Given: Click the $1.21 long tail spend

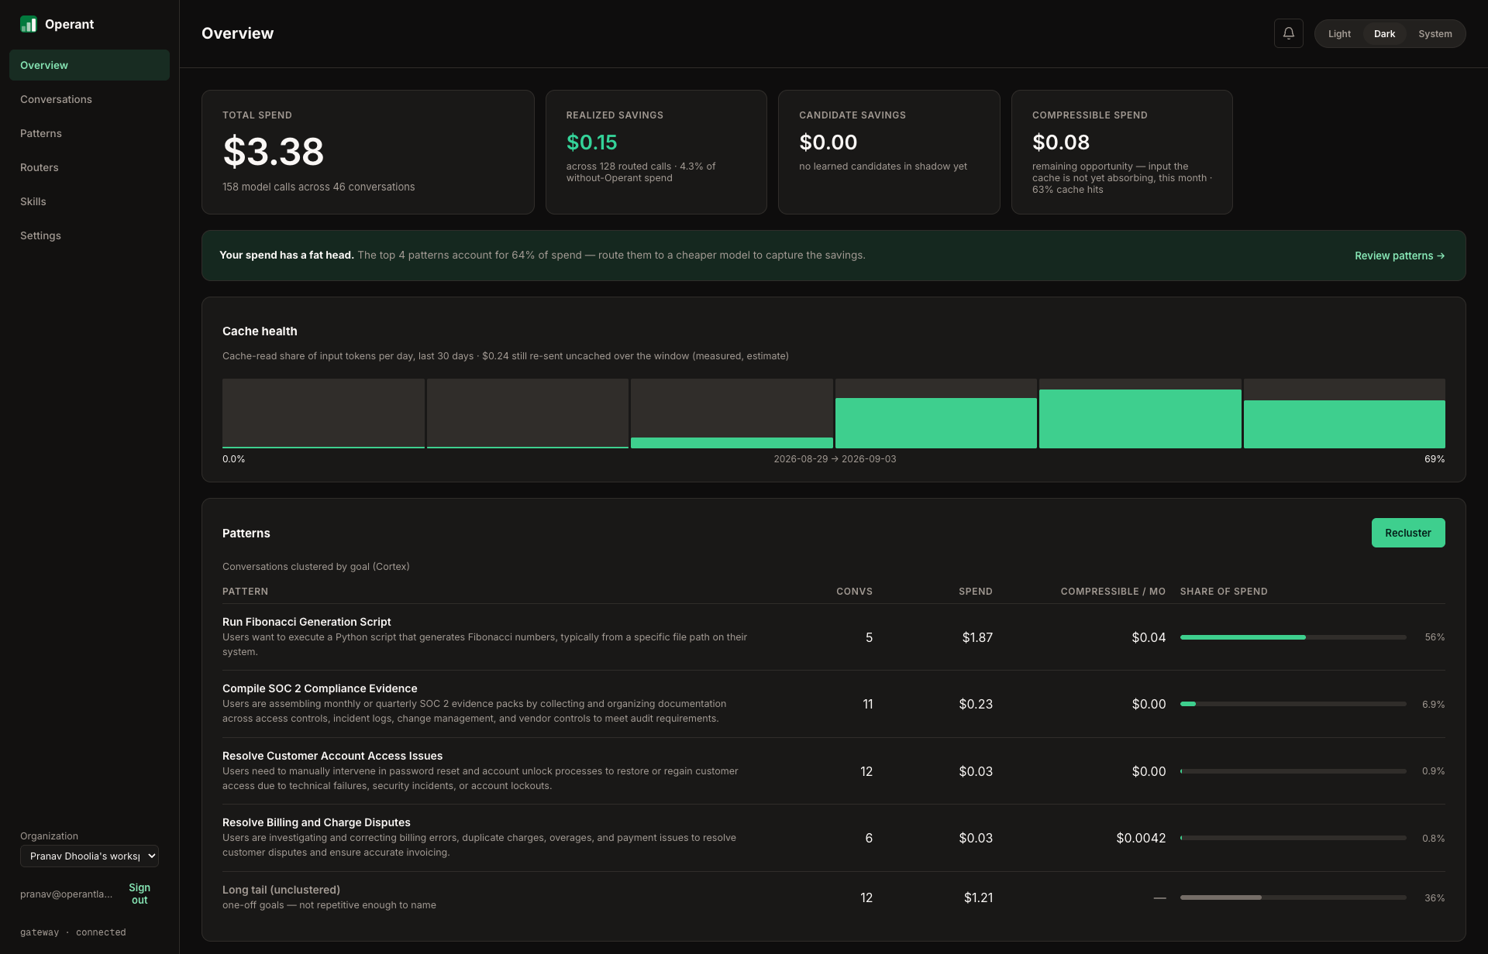Looking at the screenshot, I should click(x=978, y=897).
